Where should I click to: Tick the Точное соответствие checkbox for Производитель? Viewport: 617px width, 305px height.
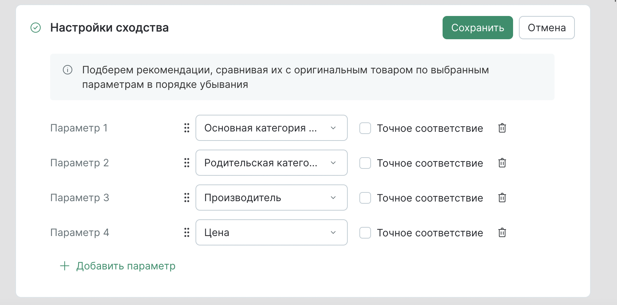365,198
